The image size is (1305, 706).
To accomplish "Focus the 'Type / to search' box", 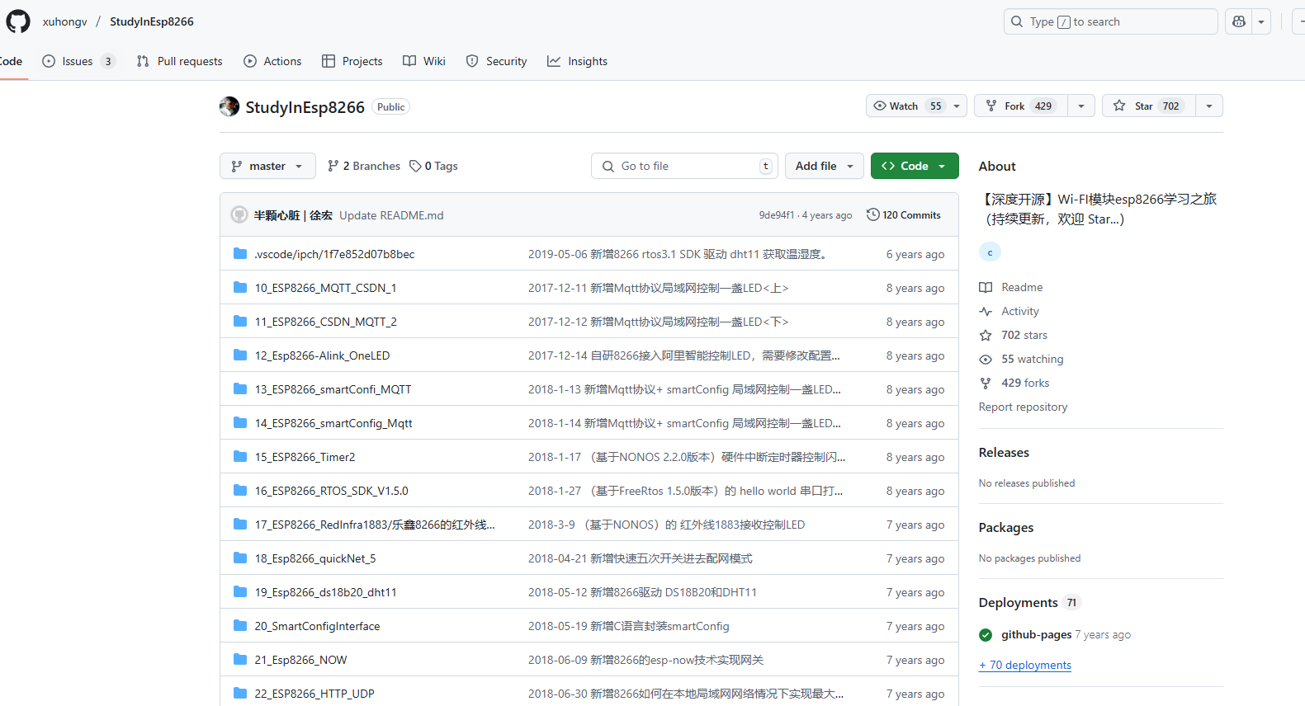I will point(1110,21).
